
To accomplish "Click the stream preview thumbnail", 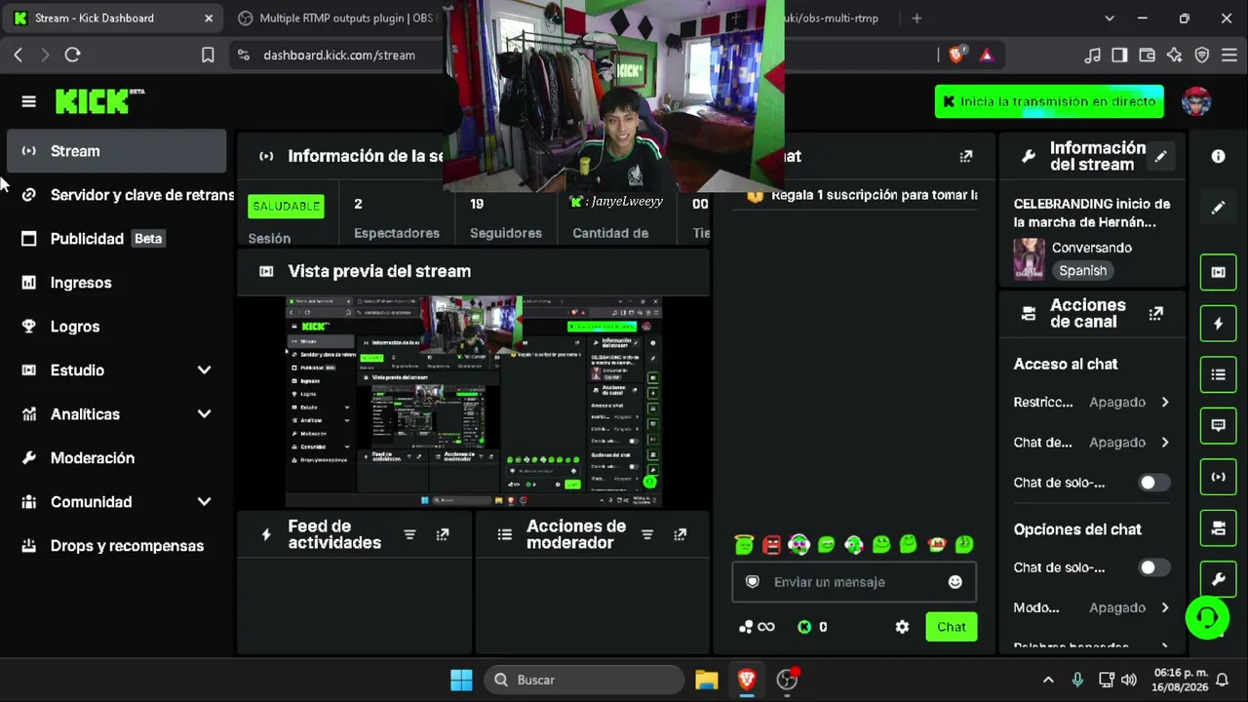I will [x=473, y=401].
